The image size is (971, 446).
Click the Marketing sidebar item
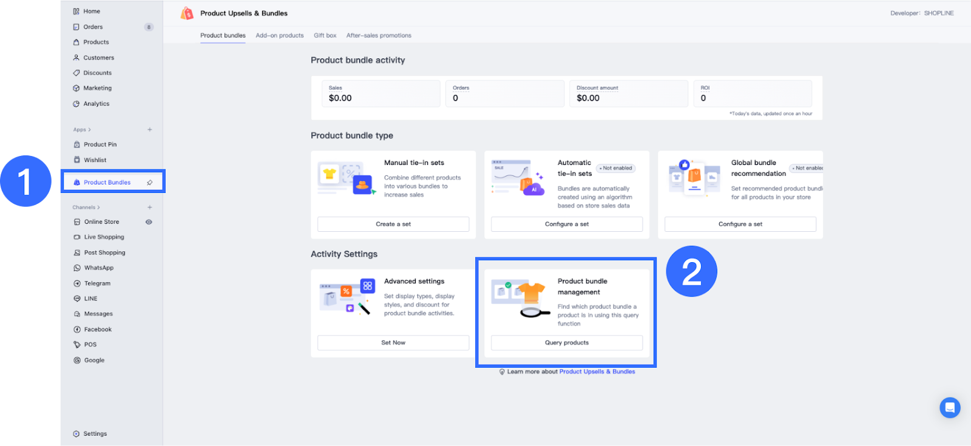(x=97, y=88)
